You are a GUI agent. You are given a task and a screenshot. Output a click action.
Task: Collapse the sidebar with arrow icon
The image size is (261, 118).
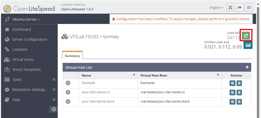point(54,109)
